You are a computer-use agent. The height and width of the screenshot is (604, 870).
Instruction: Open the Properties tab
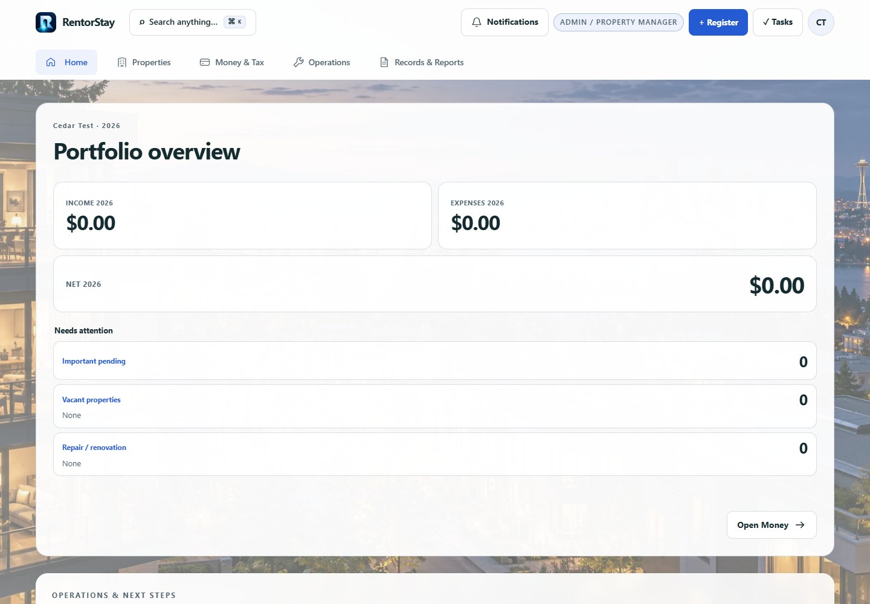click(x=144, y=62)
